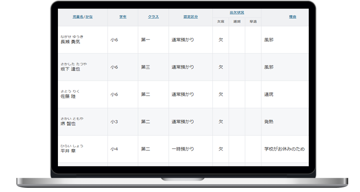This screenshot has width=360, height=192.
Task: Click on student 平井 章
Action: 68,151
